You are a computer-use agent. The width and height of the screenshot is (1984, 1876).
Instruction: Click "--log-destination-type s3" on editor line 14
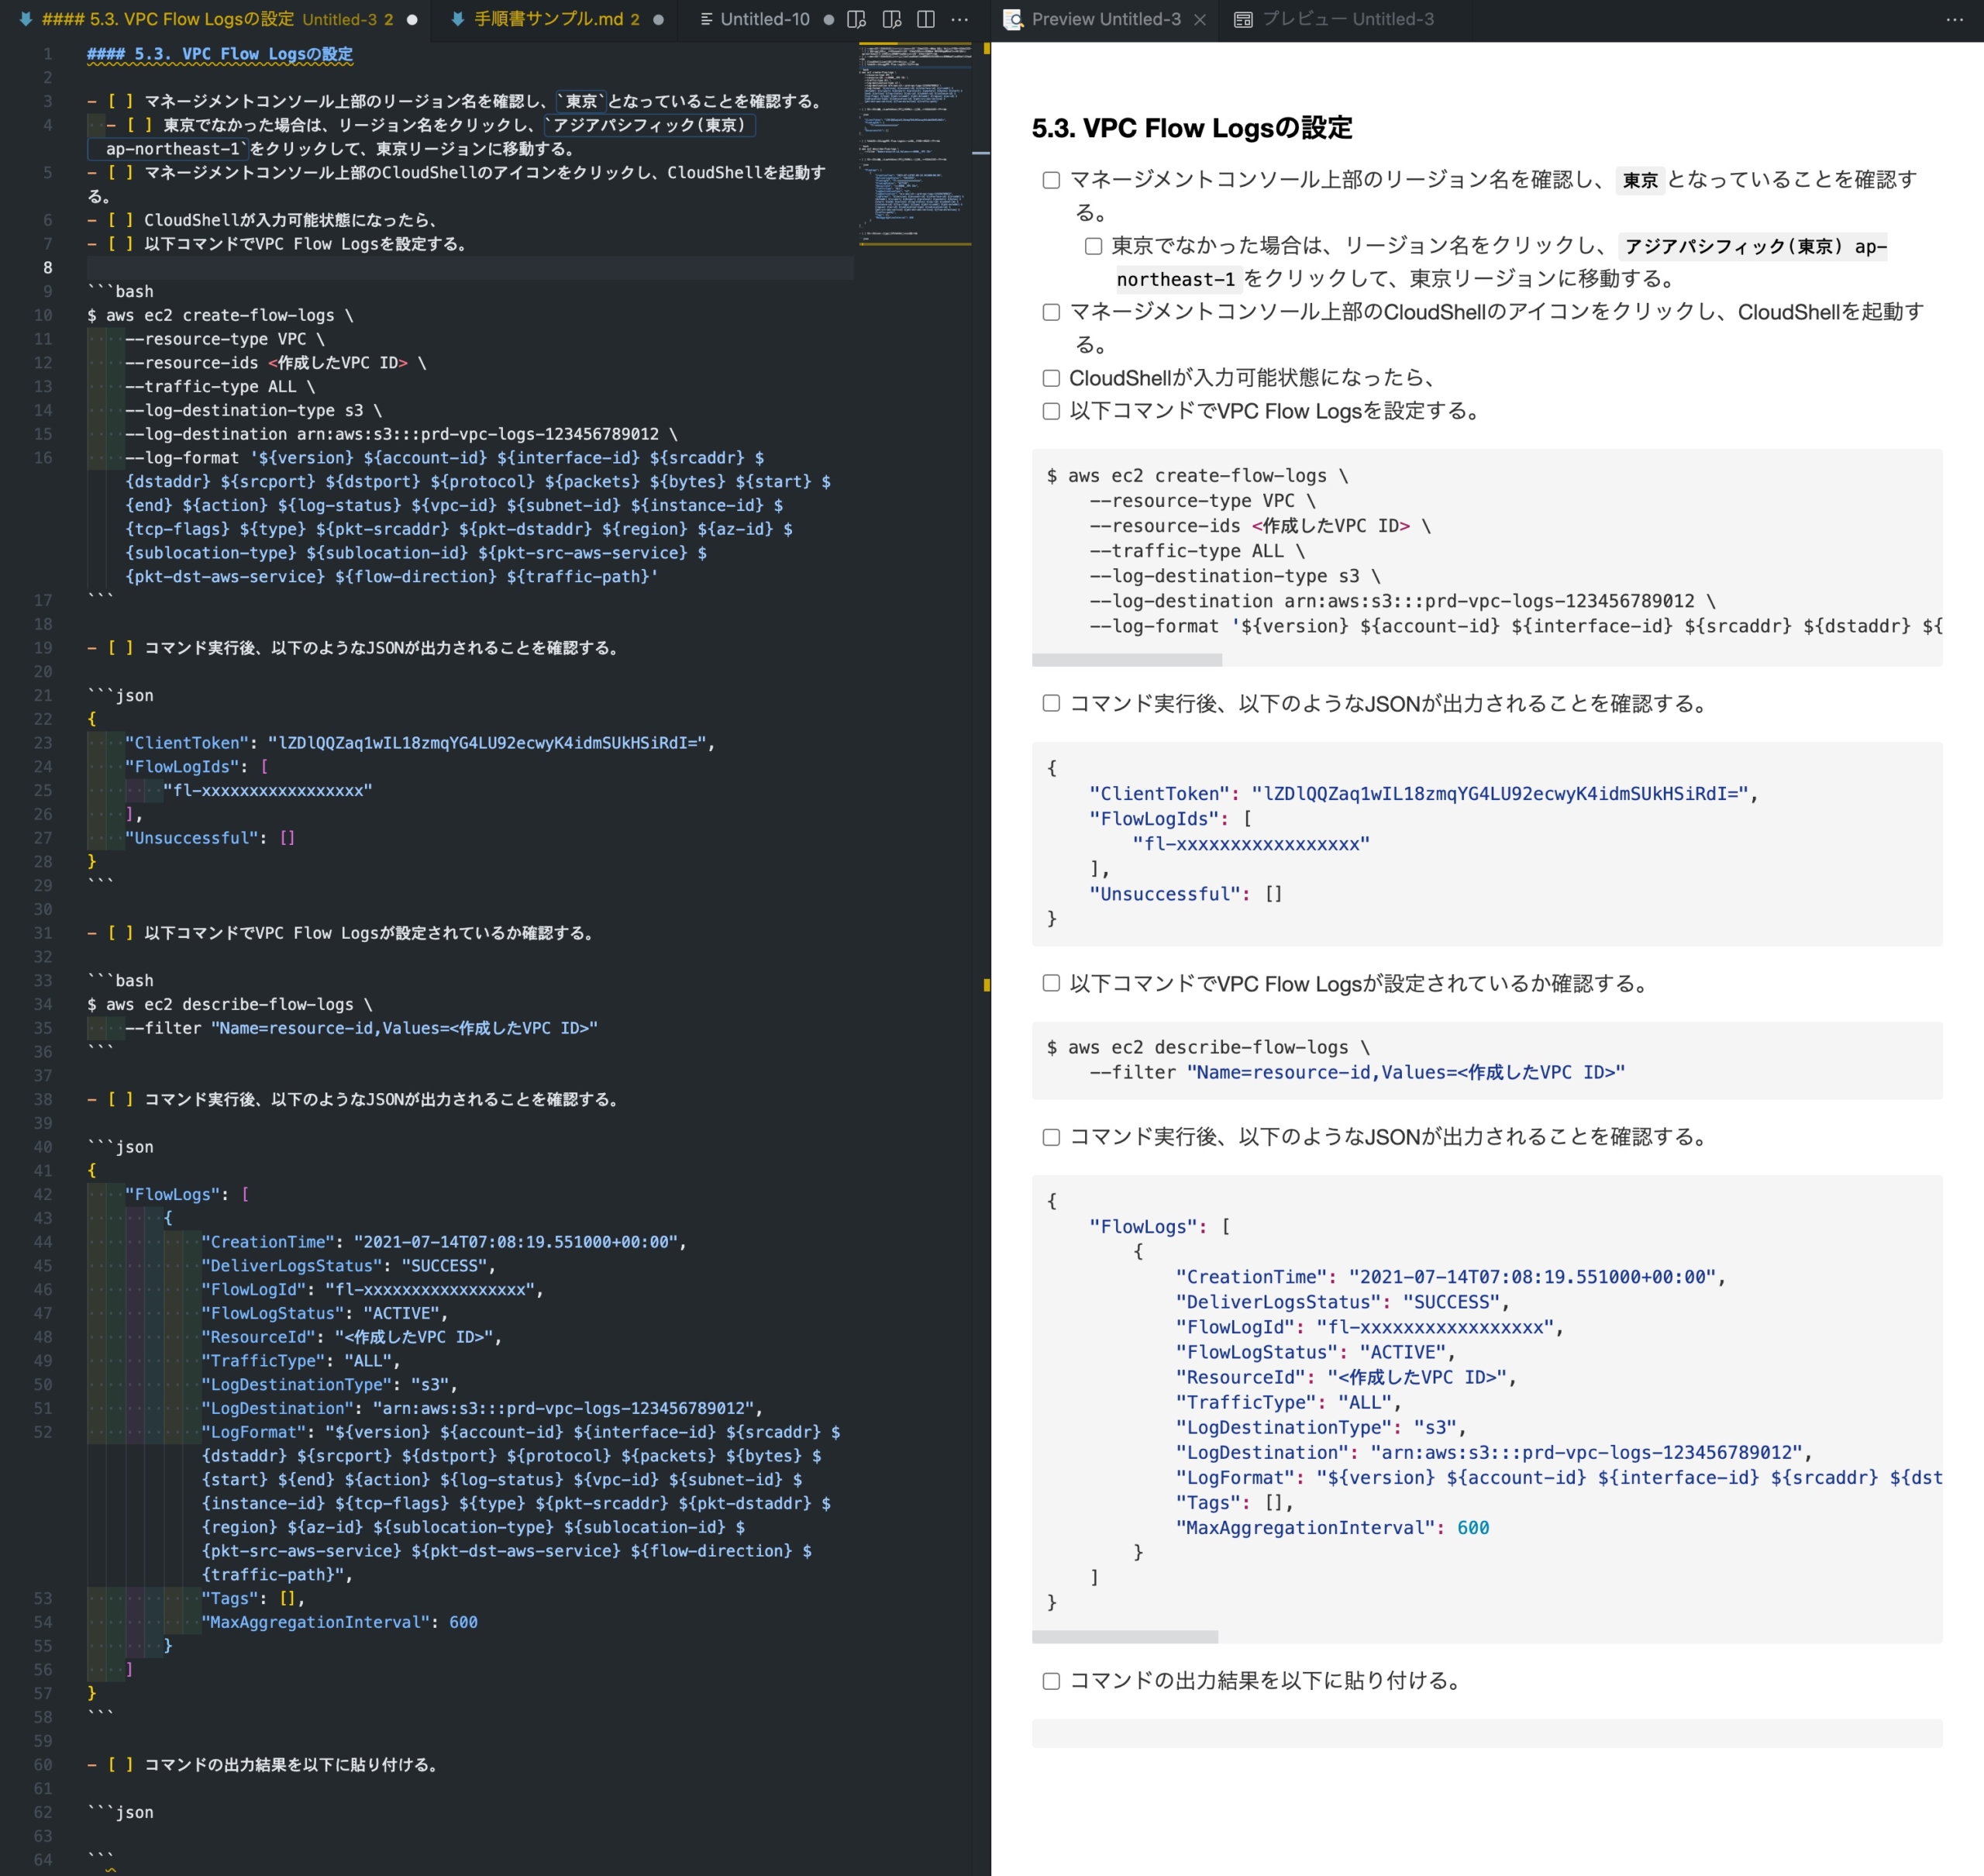click(x=244, y=410)
